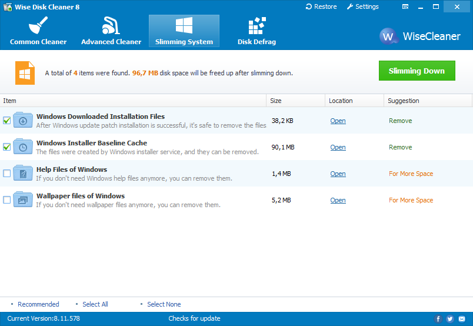Click the Select All link
This screenshot has height=326, width=473.
(95, 304)
